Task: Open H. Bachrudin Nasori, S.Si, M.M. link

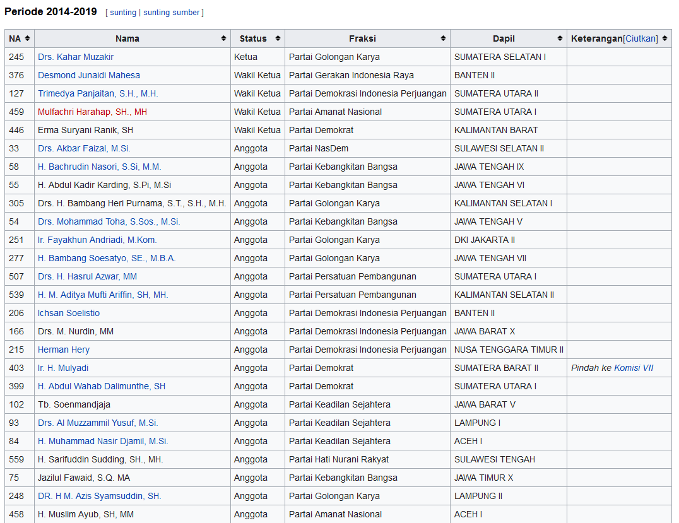Action: tap(100, 167)
